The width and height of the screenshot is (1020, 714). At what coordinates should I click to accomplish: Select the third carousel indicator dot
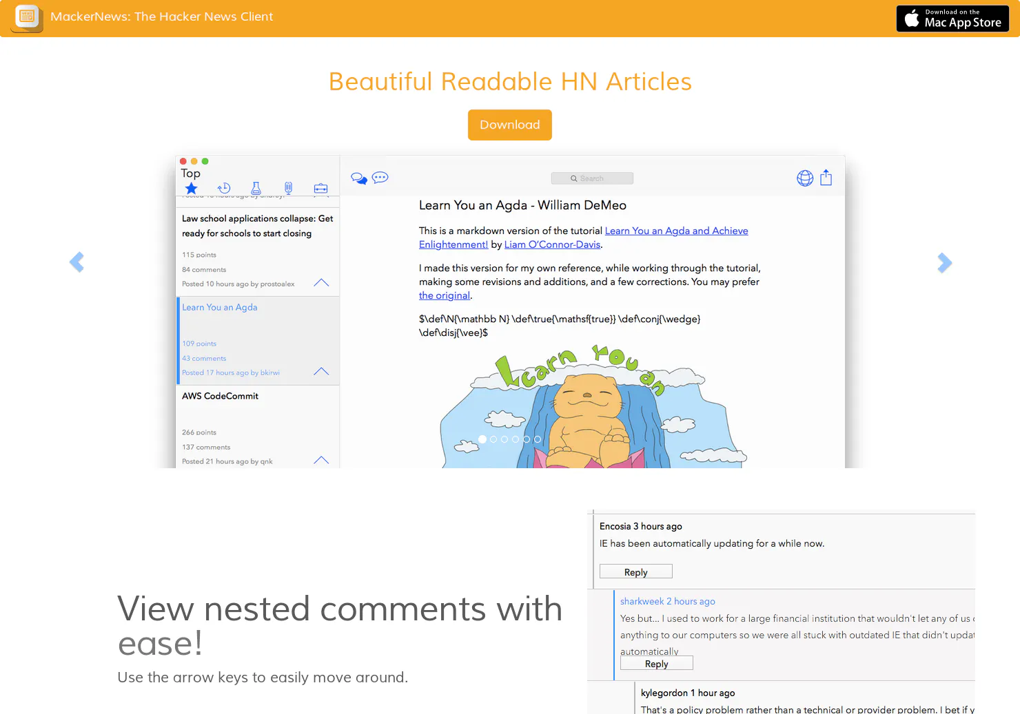click(504, 439)
